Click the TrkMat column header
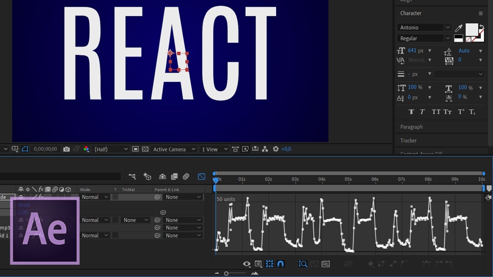Viewport: 493px width, 277px height. tap(129, 190)
